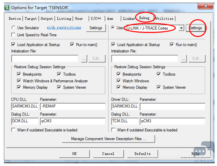The height and width of the screenshot is (166, 217).
Task: Enable Limit Speed to Real-Time
Action: [x=13, y=35]
